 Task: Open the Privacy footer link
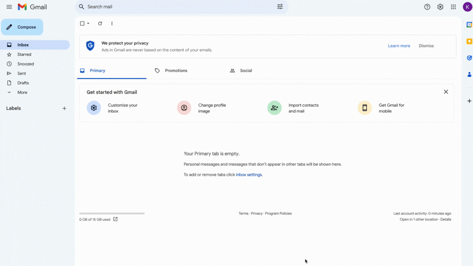click(257, 213)
